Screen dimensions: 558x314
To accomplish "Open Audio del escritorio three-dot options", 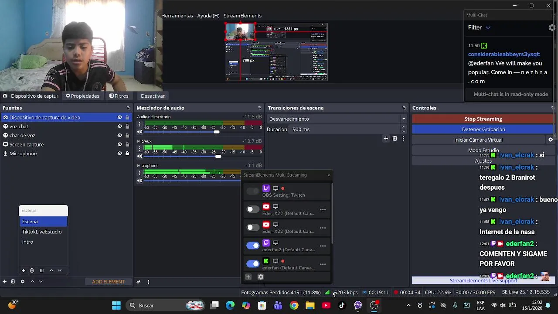I will click(139, 124).
